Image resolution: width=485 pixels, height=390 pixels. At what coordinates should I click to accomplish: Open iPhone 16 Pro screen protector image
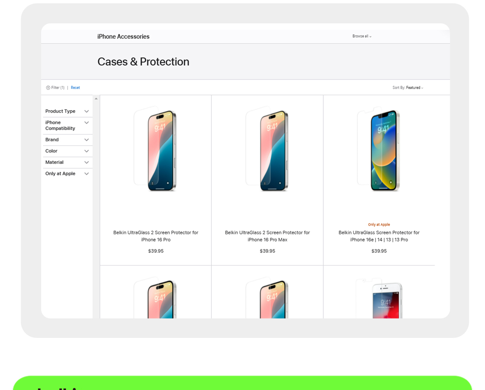coord(156,149)
